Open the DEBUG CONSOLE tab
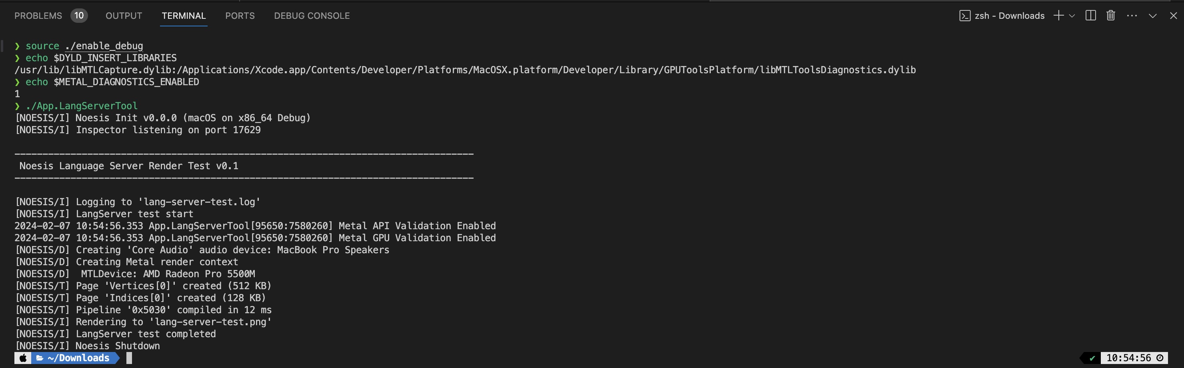This screenshot has height=368, width=1184. click(312, 16)
